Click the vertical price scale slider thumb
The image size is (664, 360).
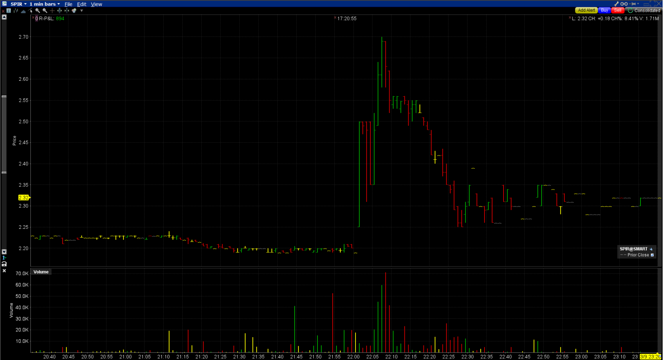pyautogui.click(x=4, y=134)
